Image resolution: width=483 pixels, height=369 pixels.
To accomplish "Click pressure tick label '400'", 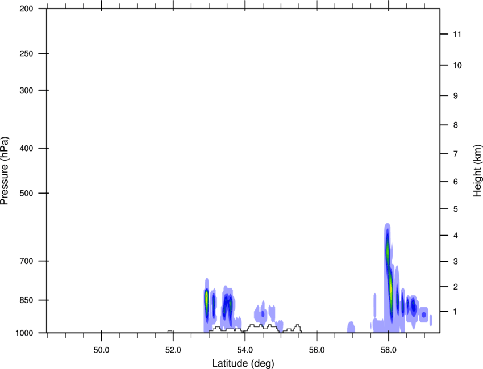I will click(26, 148).
